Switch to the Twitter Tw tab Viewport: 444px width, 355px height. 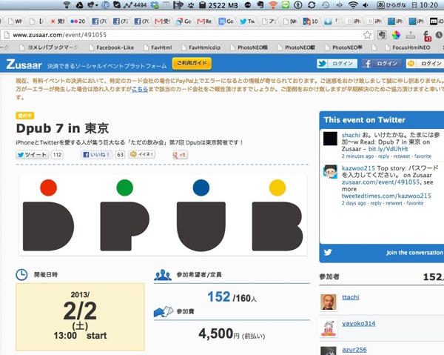(247, 21)
